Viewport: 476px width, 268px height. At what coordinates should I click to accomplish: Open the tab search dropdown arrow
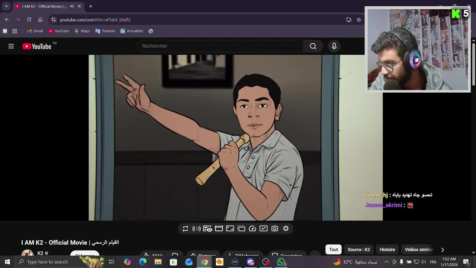(x=6, y=6)
